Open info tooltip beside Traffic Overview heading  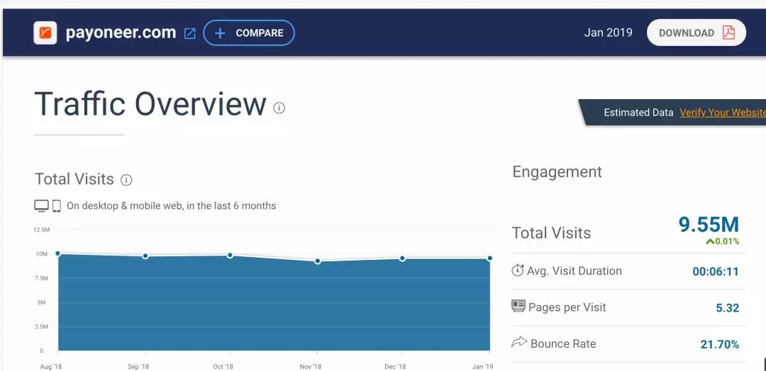(279, 108)
